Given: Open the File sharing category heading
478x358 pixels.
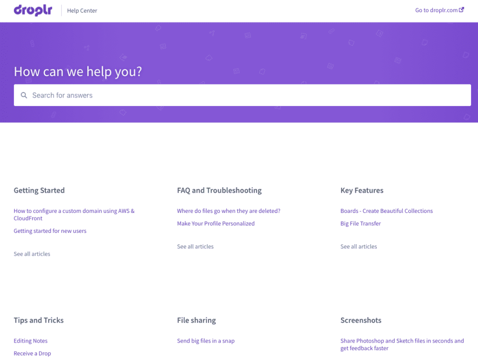Looking at the screenshot, I should tap(197, 320).
